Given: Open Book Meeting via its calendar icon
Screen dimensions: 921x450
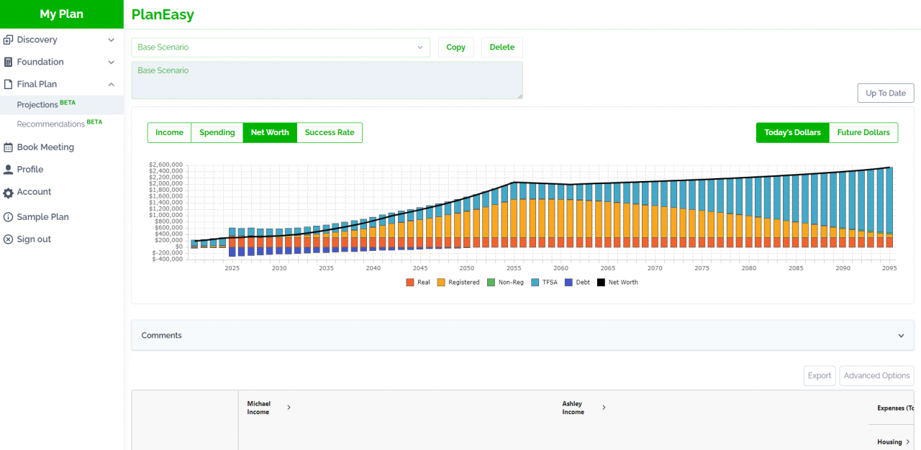Looking at the screenshot, I should (9, 147).
